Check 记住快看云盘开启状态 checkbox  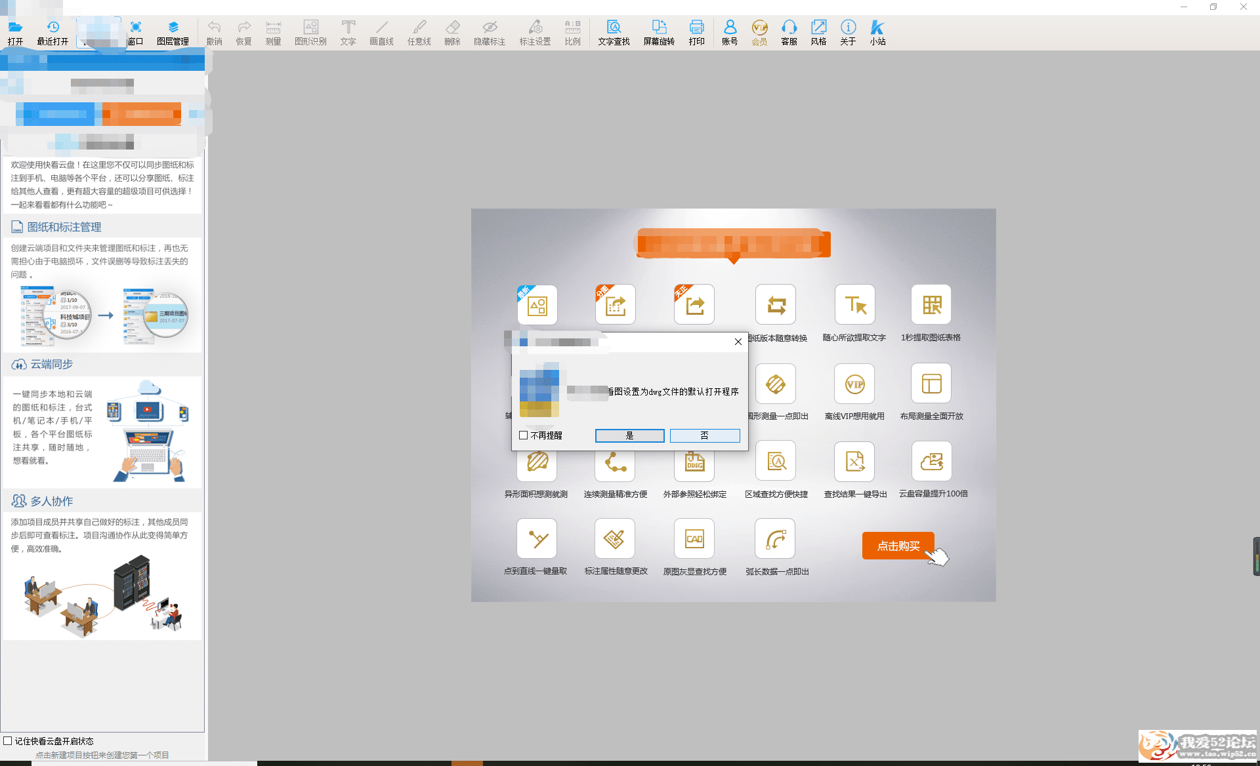8,741
